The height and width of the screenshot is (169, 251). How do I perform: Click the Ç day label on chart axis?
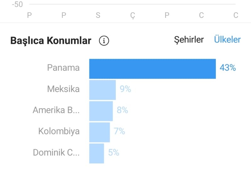(132, 16)
